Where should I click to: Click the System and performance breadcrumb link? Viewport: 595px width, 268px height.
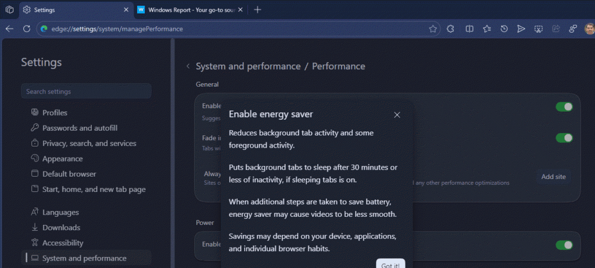coord(248,66)
